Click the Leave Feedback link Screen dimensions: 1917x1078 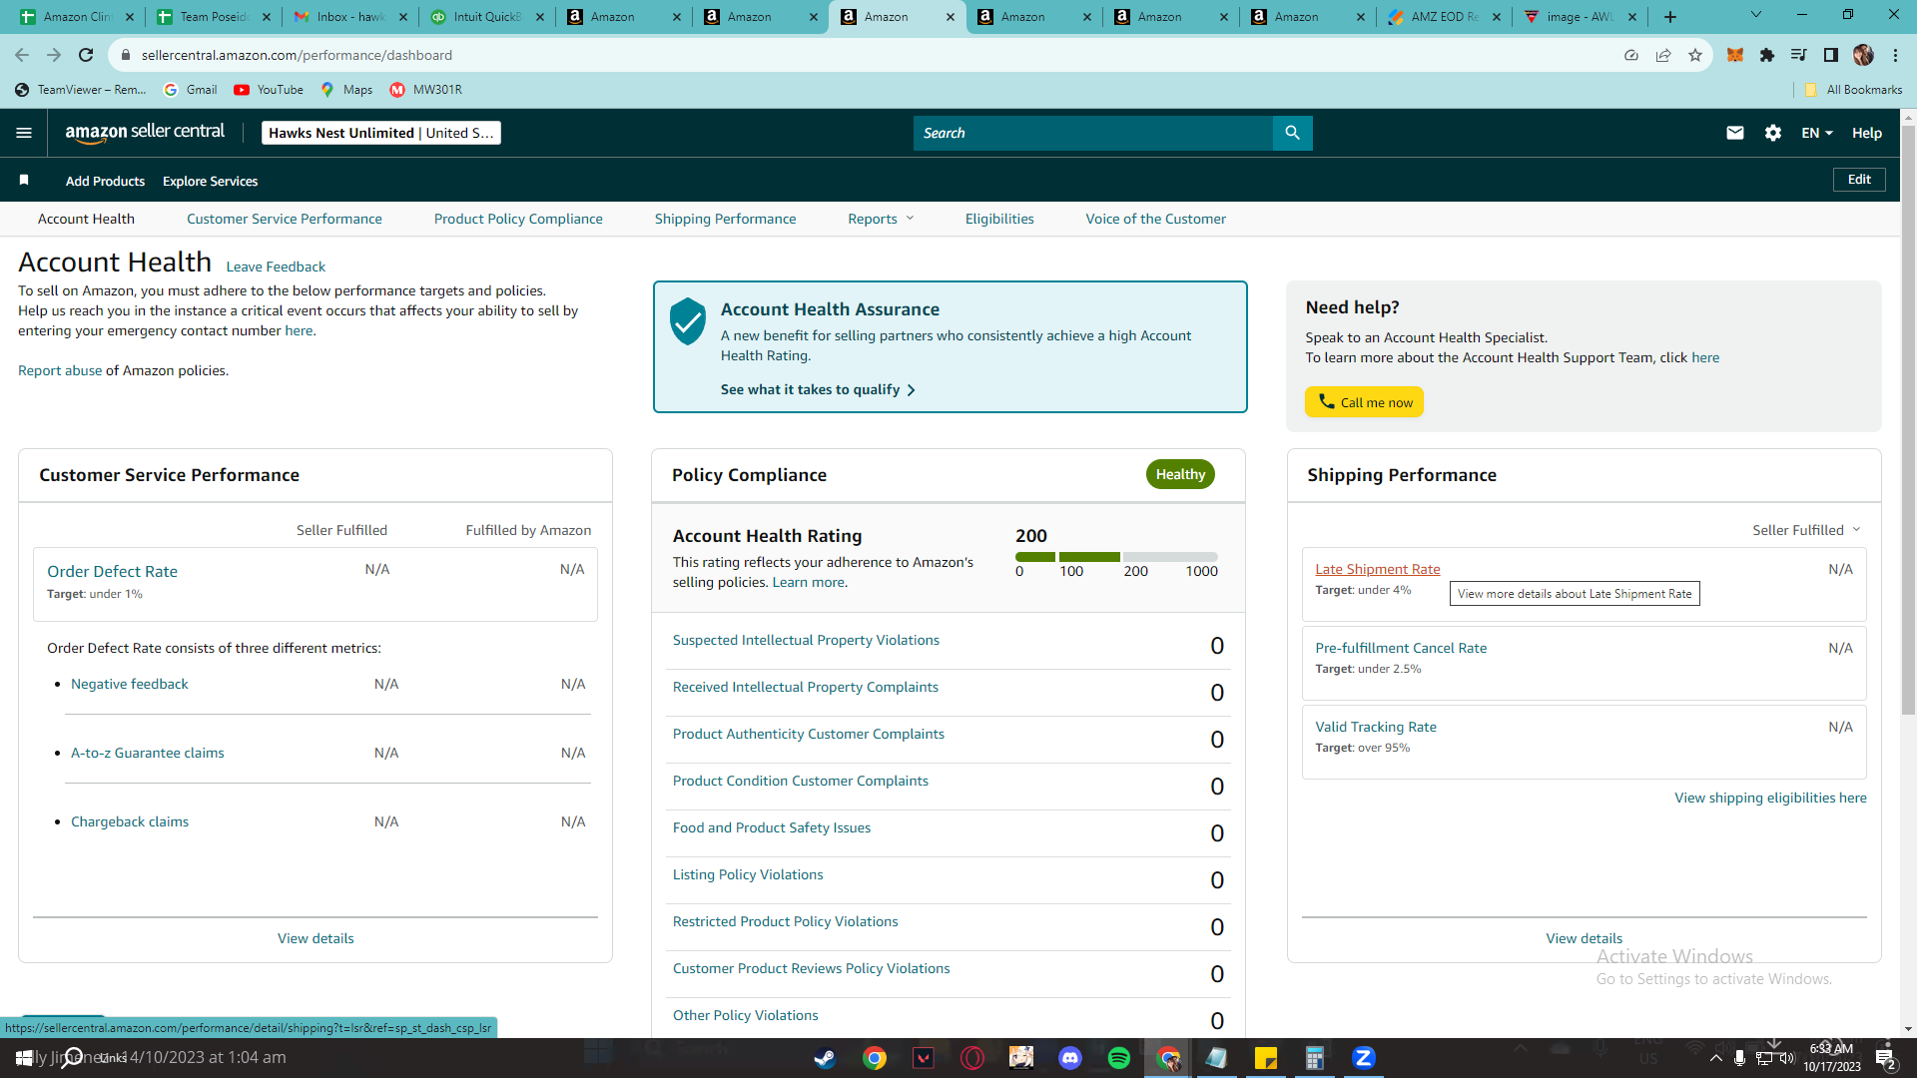[x=276, y=267]
